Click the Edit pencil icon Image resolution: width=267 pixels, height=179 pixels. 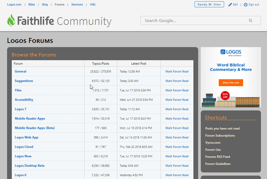click(x=230, y=5)
